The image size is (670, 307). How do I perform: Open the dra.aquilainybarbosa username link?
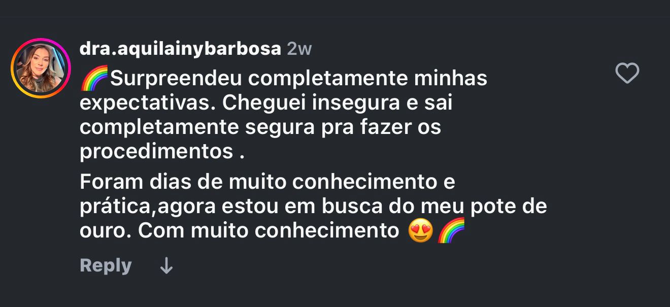coord(180,49)
